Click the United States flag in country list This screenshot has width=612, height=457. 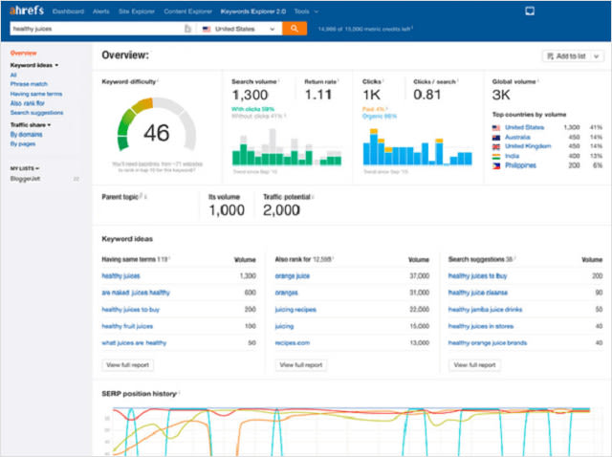coord(496,127)
